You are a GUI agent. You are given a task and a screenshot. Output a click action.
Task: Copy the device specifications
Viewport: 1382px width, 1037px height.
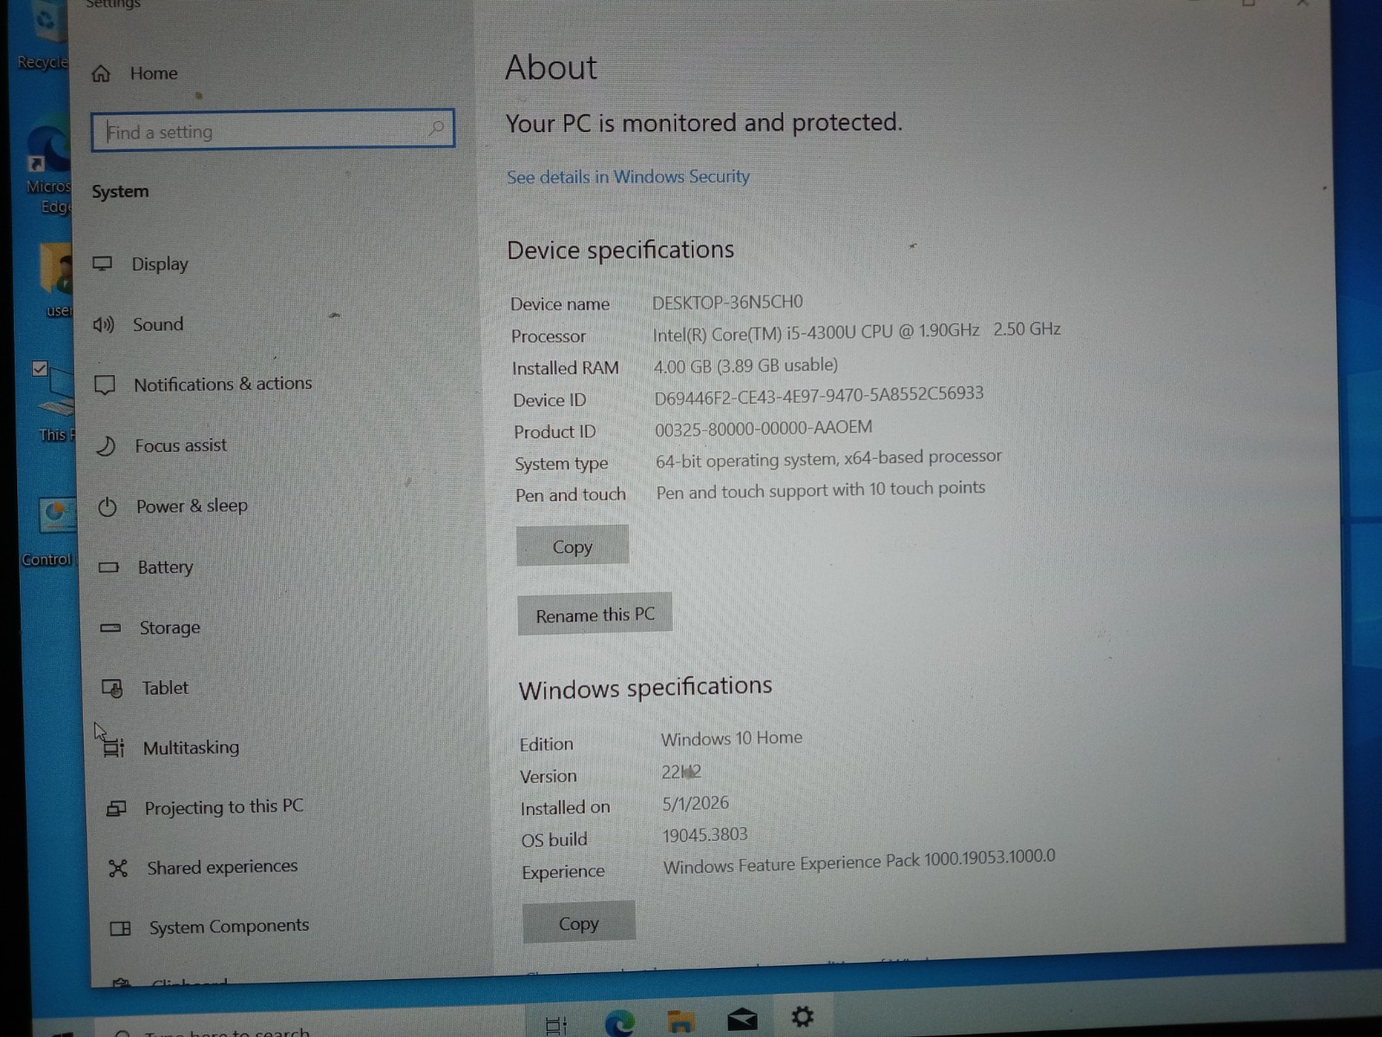coord(573,546)
